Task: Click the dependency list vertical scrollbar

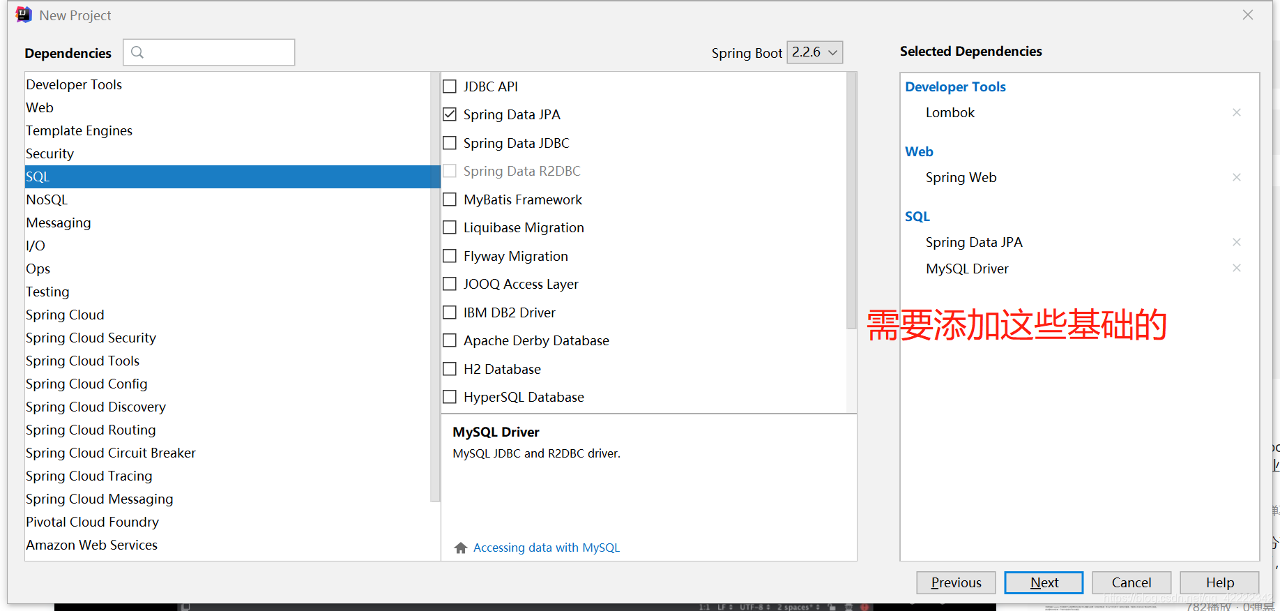Action: point(851,201)
